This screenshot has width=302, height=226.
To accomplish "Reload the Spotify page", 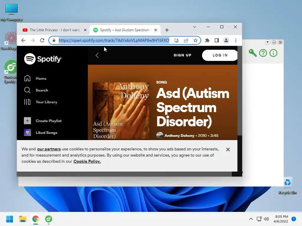I will pos(42,40).
